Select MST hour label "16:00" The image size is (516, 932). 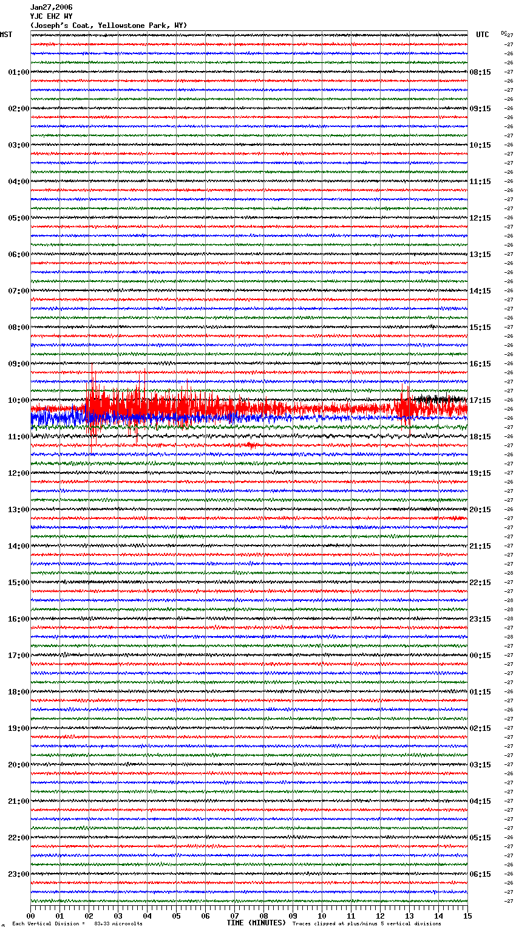tap(19, 619)
